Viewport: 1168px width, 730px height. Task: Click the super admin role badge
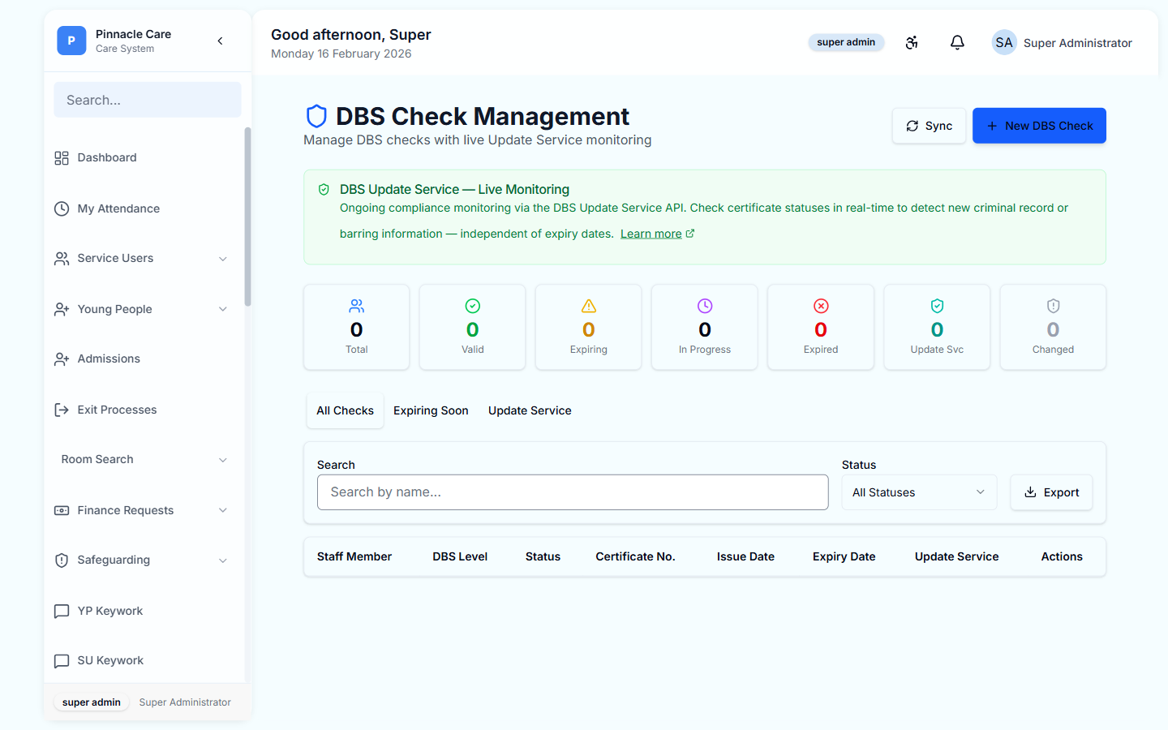pos(846,42)
